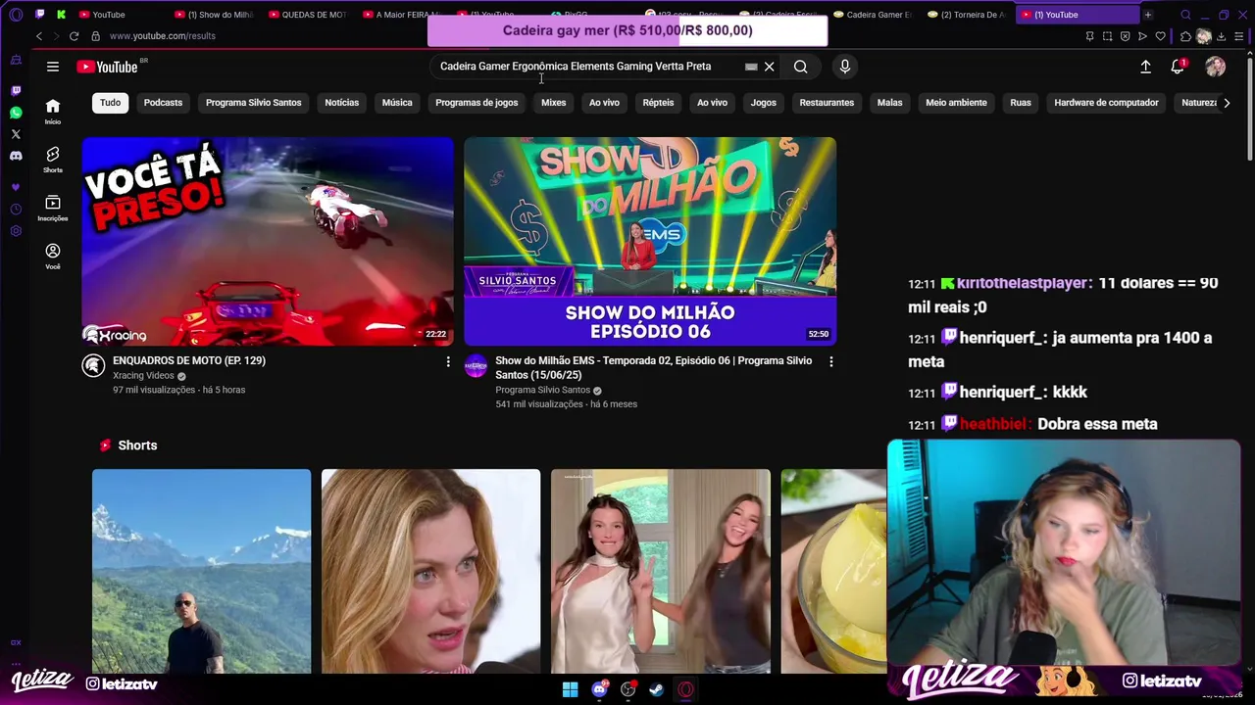Click the YouTube logo

coord(107,67)
